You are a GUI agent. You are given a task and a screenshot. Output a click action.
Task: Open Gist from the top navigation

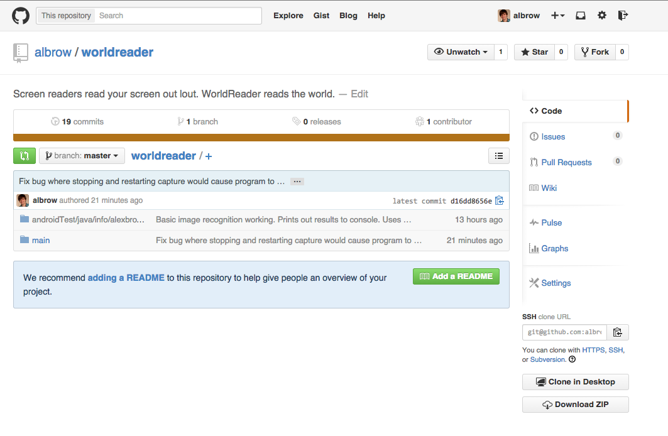tap(321, 16)
